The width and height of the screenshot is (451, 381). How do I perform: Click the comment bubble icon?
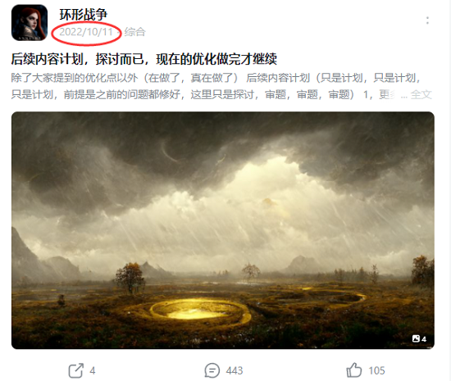pos(212,370)
